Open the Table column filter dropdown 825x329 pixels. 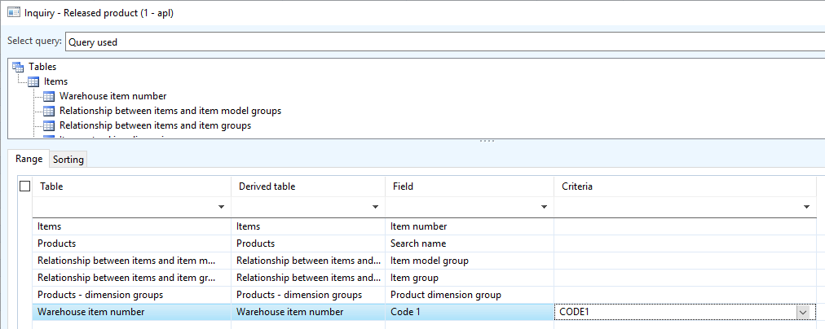click(222, 207)
